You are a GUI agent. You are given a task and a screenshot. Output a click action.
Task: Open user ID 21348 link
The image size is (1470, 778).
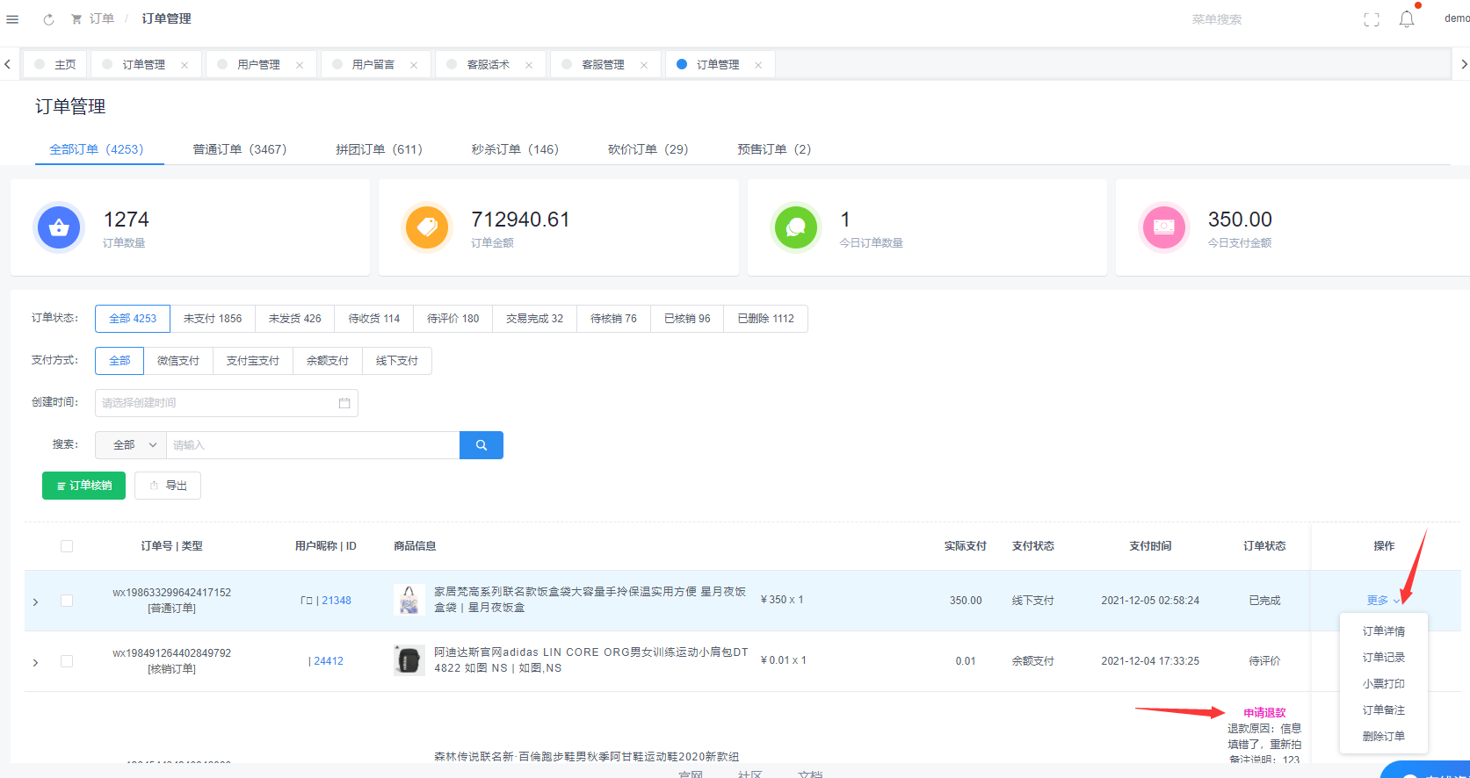337,601
